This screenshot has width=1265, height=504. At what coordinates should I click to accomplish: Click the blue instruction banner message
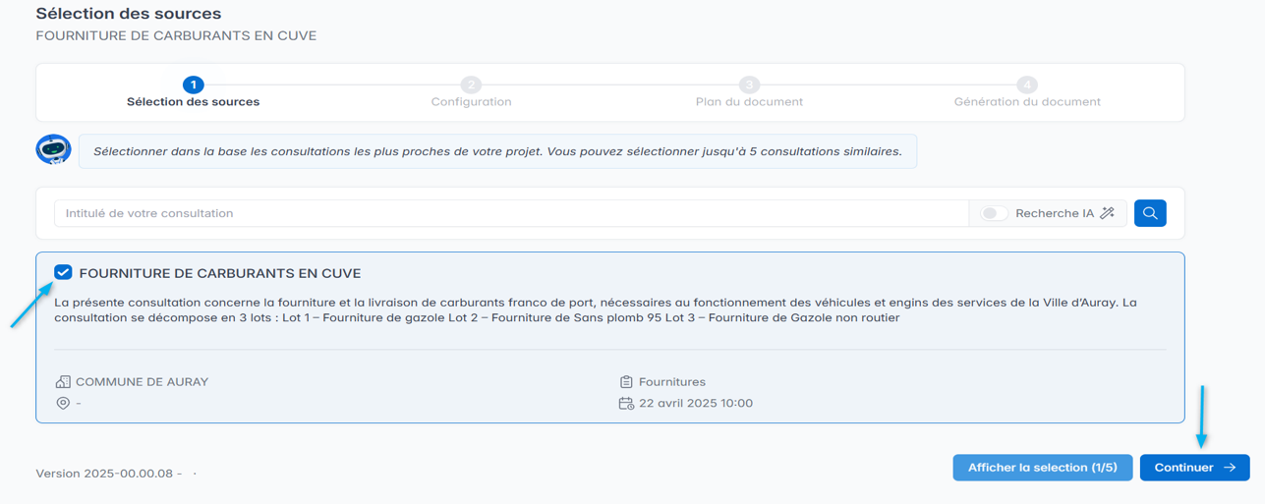497,151
